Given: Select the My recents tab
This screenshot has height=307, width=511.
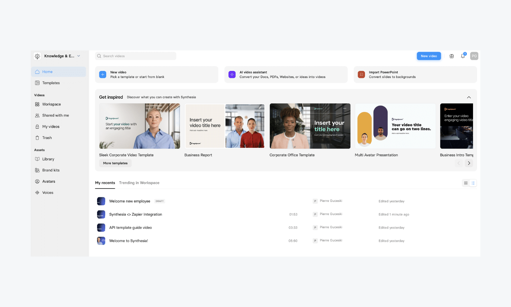Looking at the screenshot, I should [x=105, y=183].
